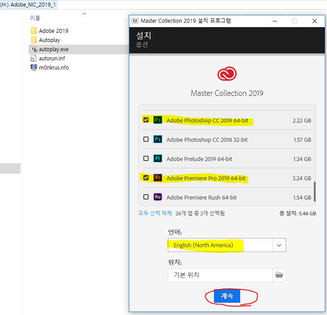Select the Adobe 2019 folder icon

[x=34, y=31]
